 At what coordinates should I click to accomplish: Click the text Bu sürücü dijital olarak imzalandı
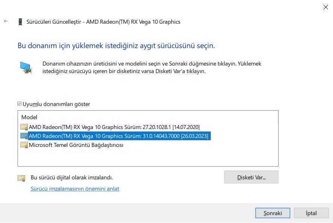point(72,177)
